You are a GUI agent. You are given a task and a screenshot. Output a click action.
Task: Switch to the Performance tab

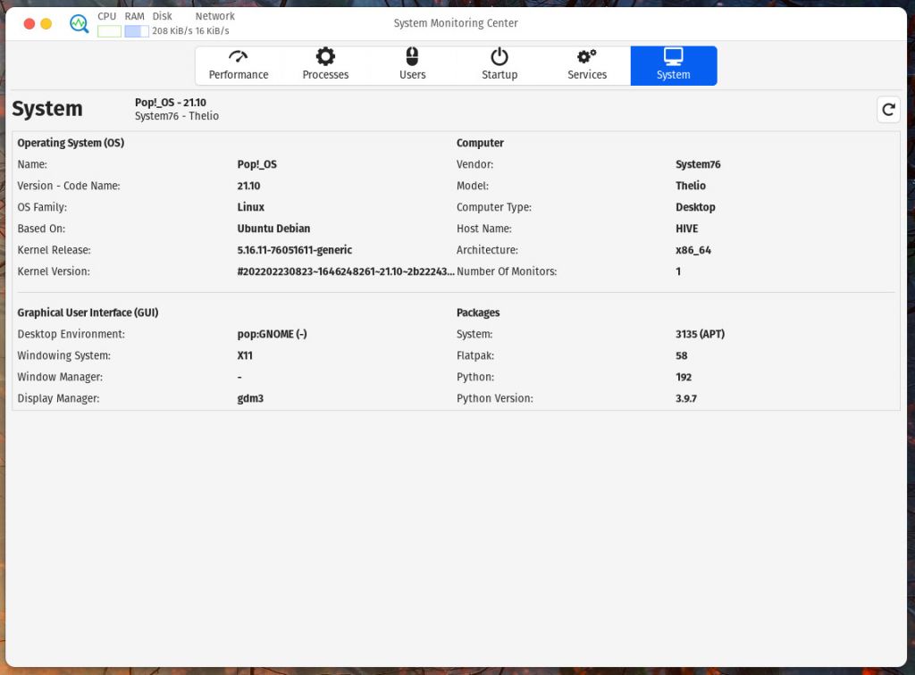coord(238,75)
